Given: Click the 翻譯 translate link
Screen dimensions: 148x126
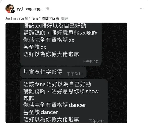Looking at the screenshot, I should (65, 18).
